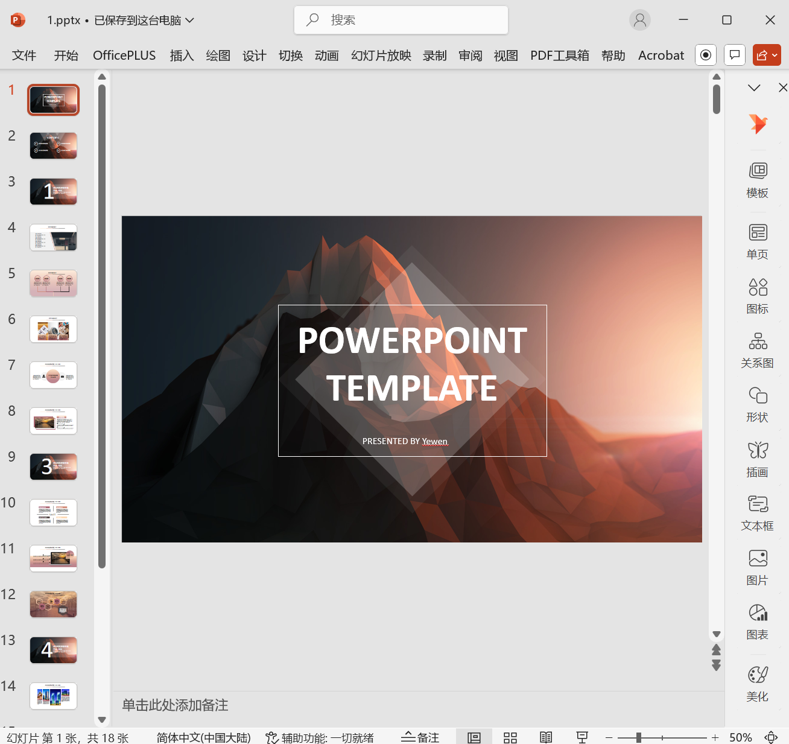Click the zoom slider handle
The width and height of the screenshot is (789, 744).
tap(638, 737)
